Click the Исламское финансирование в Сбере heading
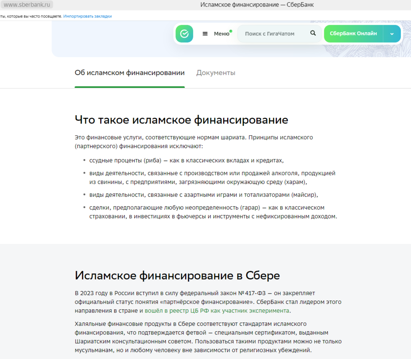Image resolution: width=411 pixels, height=359 pixels. 177,275
